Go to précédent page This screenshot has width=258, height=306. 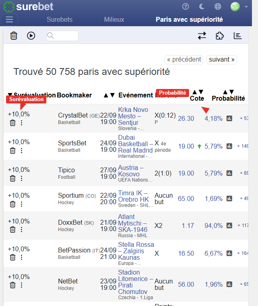coord(184,60)
